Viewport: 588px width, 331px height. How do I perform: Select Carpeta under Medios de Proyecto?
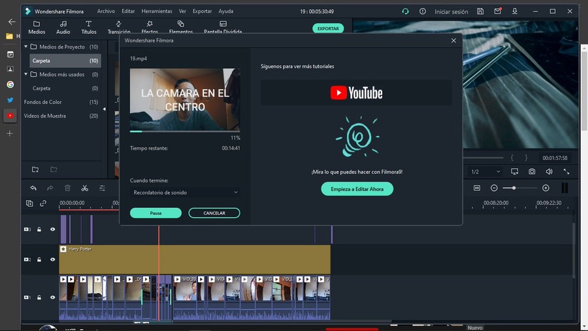(x=65, y=60)
